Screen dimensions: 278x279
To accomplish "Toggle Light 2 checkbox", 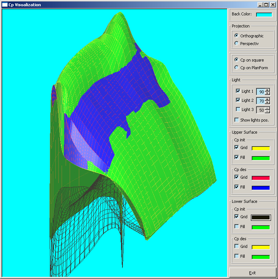I will (238, 100).
